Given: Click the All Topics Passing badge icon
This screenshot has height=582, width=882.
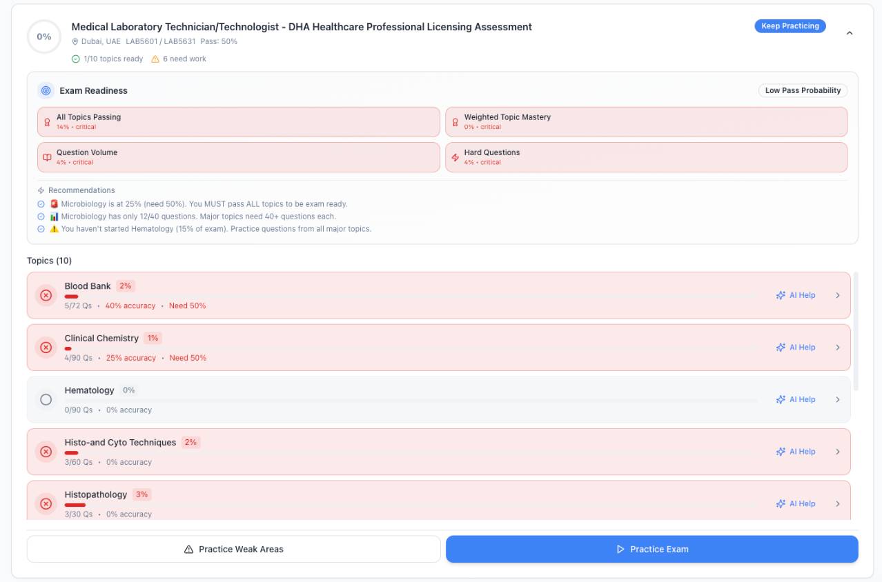Looking at the screenshot, I should click(x=47, y=122).
